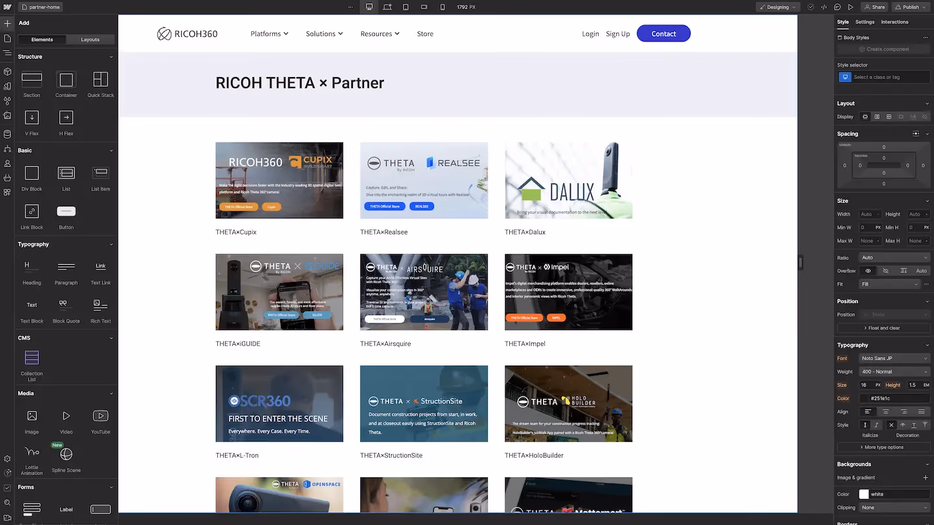Expand More type options

click(x=883, y=447)
